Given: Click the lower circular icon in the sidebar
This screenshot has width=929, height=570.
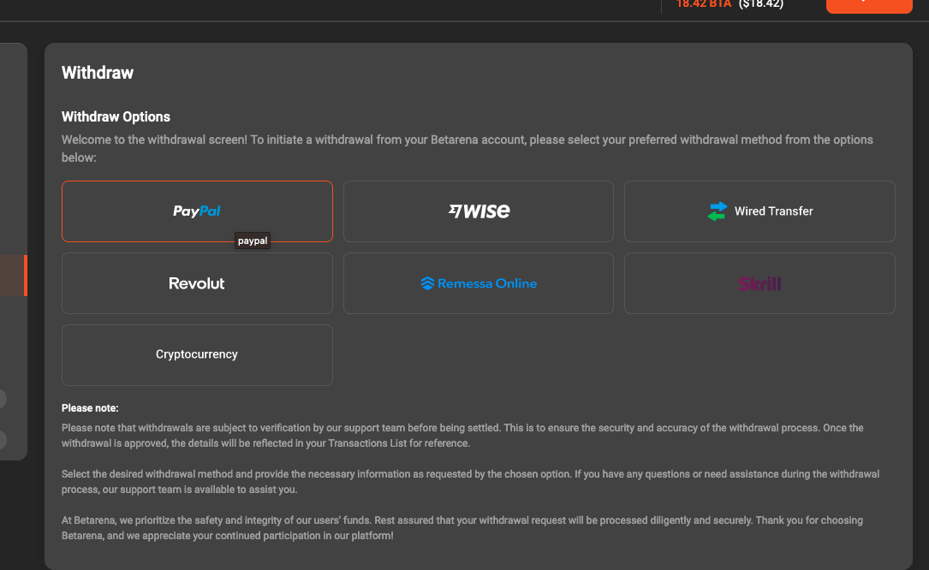Looking at the screenshot, I should [x=3, y=440].
